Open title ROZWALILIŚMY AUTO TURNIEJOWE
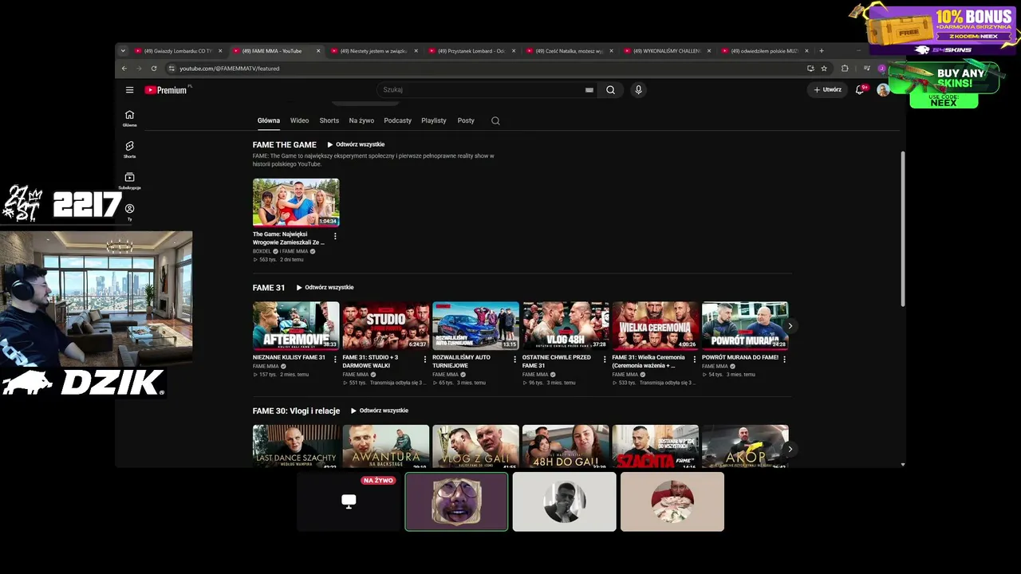This screenshot has height=574, width=1021. click(461, 361)
